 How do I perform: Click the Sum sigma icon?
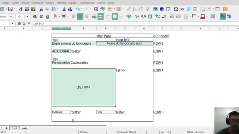(24, 23)
